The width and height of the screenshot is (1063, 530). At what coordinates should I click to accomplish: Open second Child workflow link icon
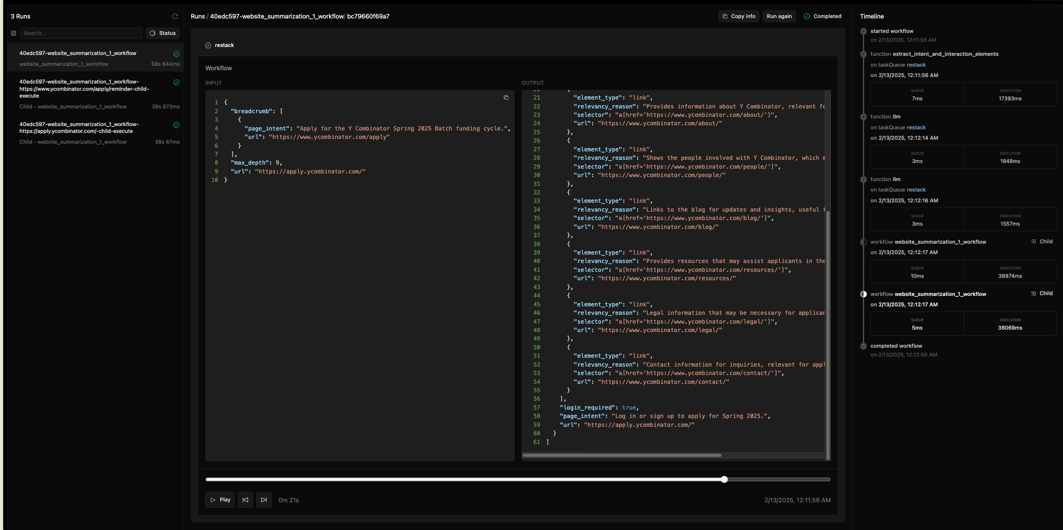point(1033,294)
